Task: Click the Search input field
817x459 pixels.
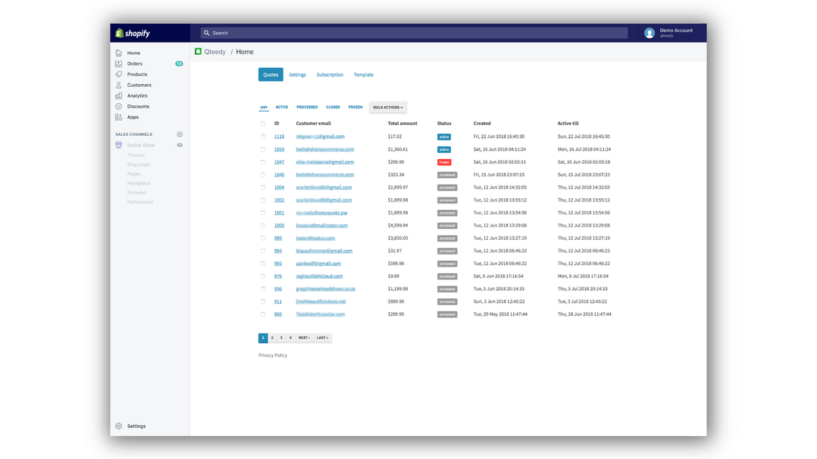Action: point(414,33)
